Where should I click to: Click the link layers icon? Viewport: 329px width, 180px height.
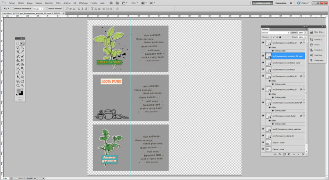coord(275,154)
